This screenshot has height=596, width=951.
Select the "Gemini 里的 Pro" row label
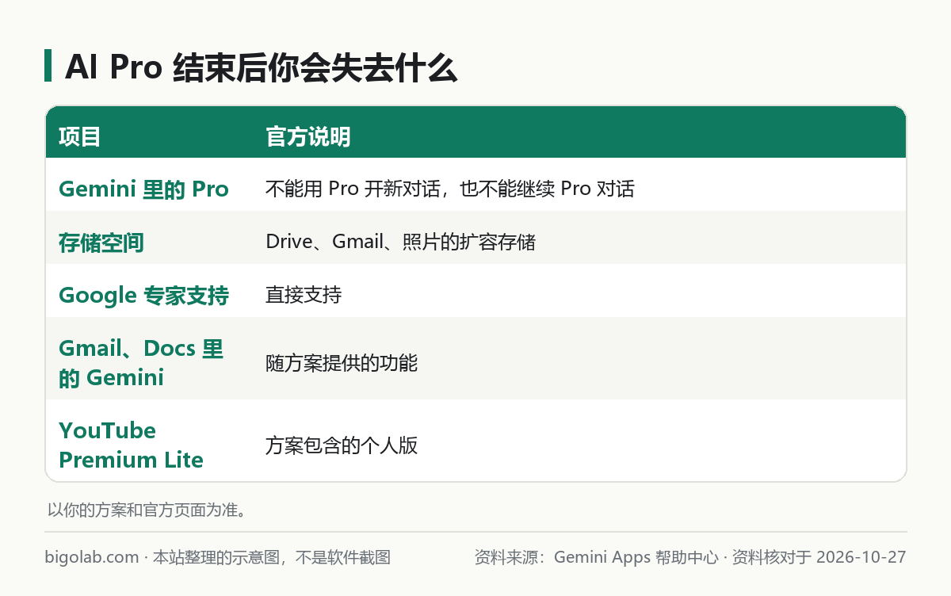click(144, 189)
